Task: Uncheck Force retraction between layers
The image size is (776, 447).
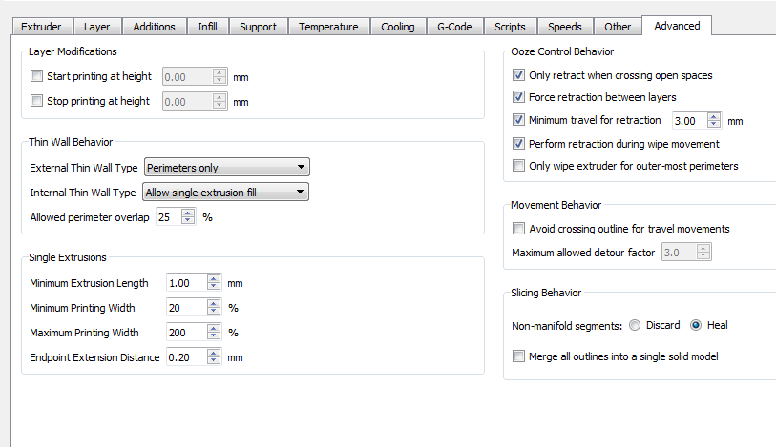Action: click(518, 97)
